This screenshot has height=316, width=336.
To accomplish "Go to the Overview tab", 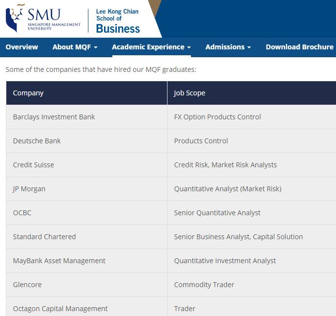I will coord(21,47).
